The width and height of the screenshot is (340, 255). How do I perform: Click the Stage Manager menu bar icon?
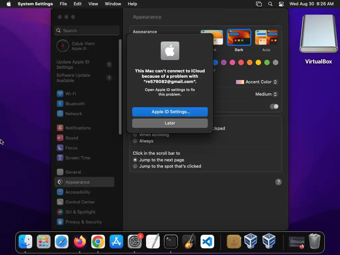tap(259, 4)
